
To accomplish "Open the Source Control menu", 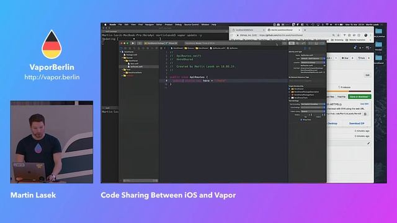I will click(x=192, y=25).
